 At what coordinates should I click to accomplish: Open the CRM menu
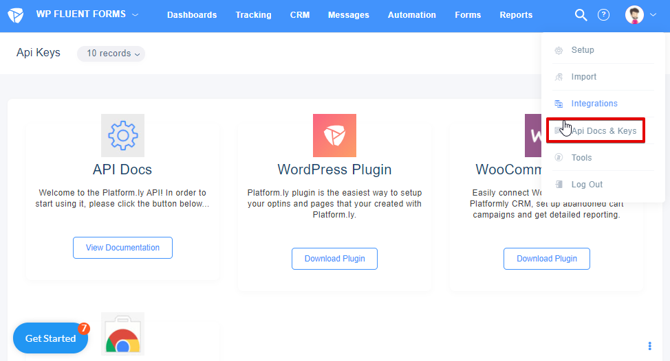(x=299, y=15)
